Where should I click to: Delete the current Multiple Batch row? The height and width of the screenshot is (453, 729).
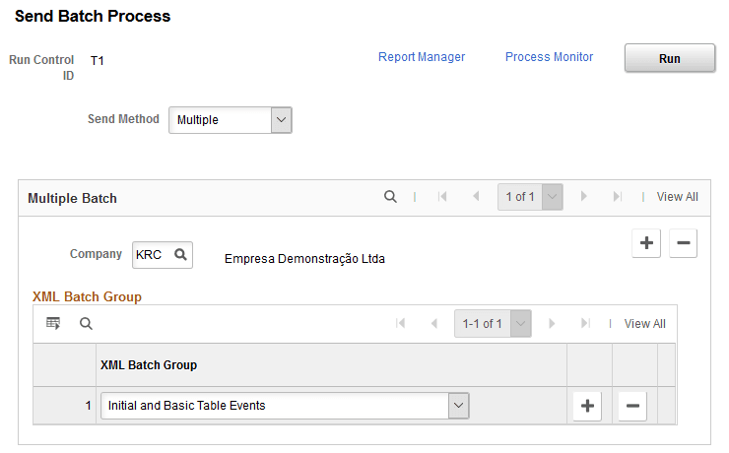(683, 243)
